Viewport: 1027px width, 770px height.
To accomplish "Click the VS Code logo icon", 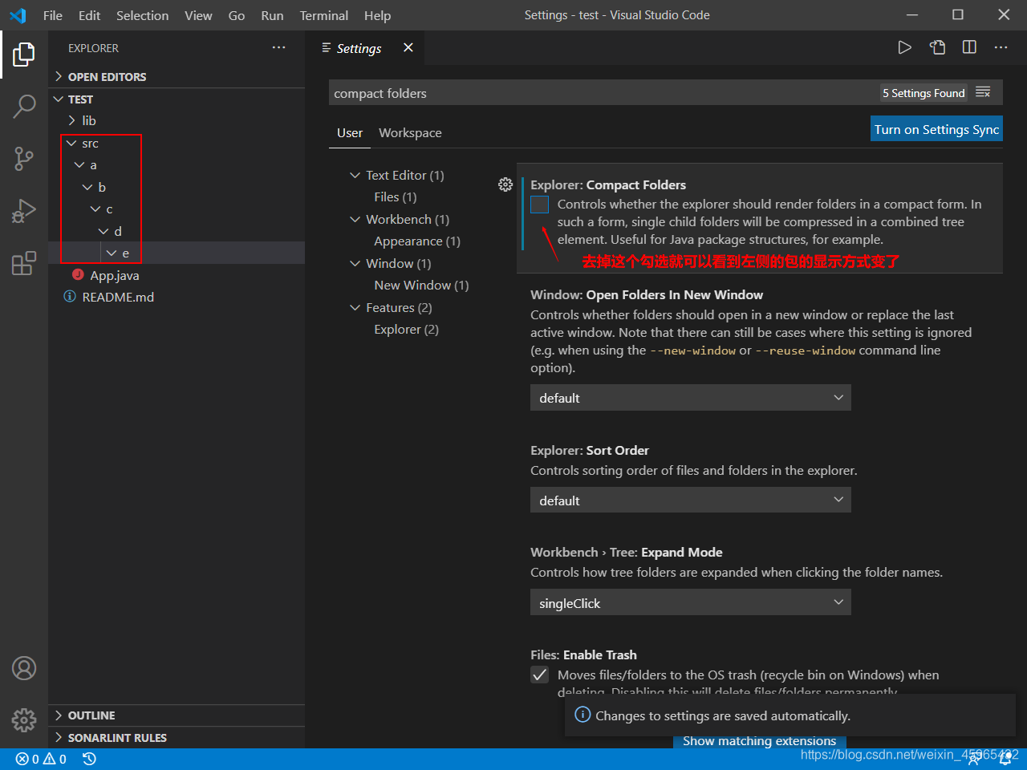I will (x=18, y=15).
